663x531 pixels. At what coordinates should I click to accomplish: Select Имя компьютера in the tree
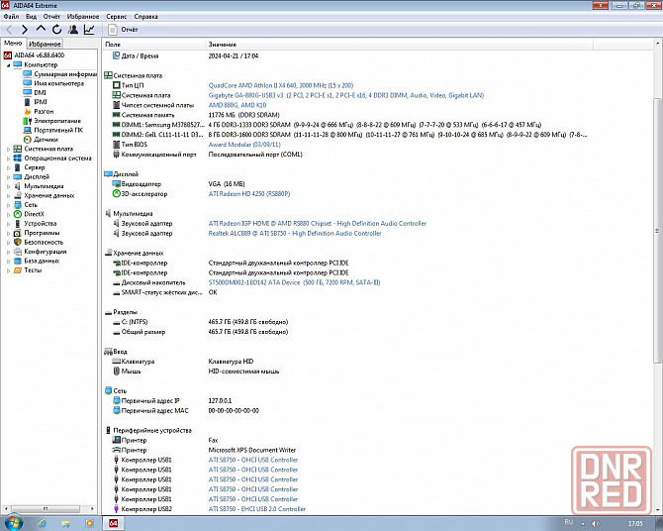[x=58, y=83]
